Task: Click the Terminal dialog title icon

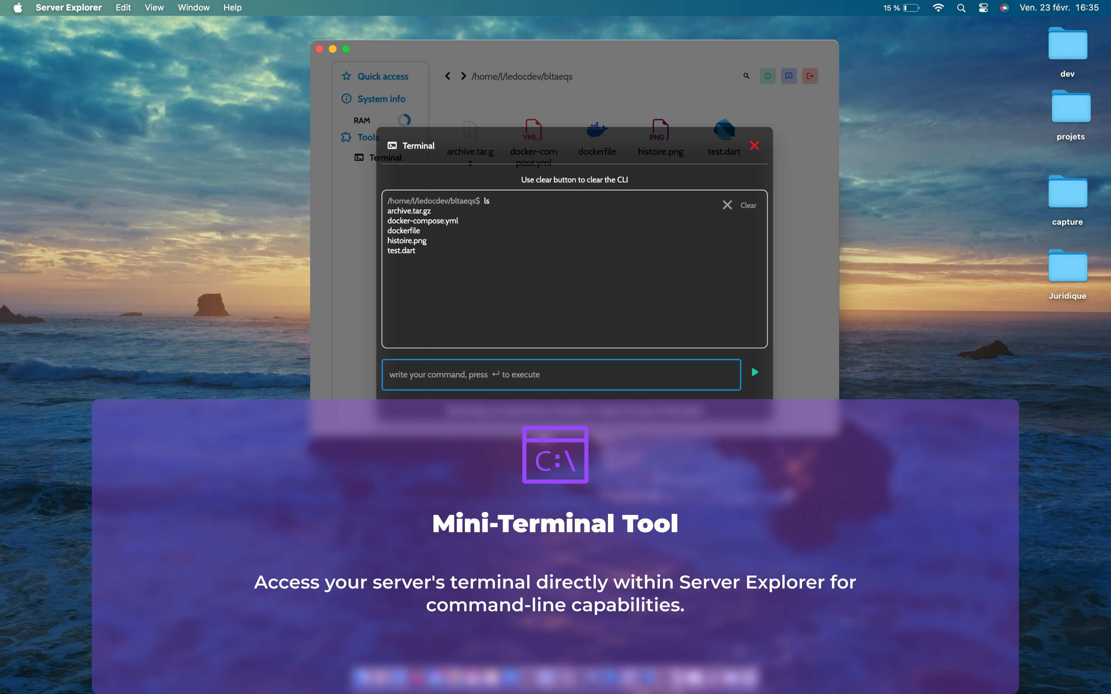Action: coord(392,145)
